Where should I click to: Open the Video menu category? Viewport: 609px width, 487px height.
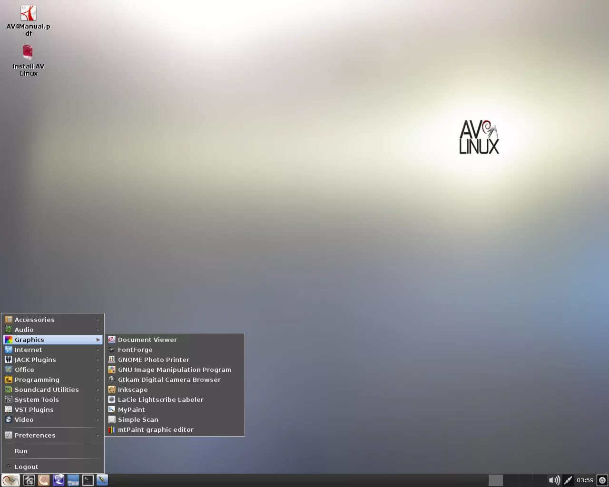click(53, 419)
